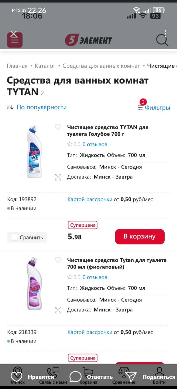Go to Каталог in the breadcrumbs
Viewport: 177px width, 389px height.
tap(45, 66)
